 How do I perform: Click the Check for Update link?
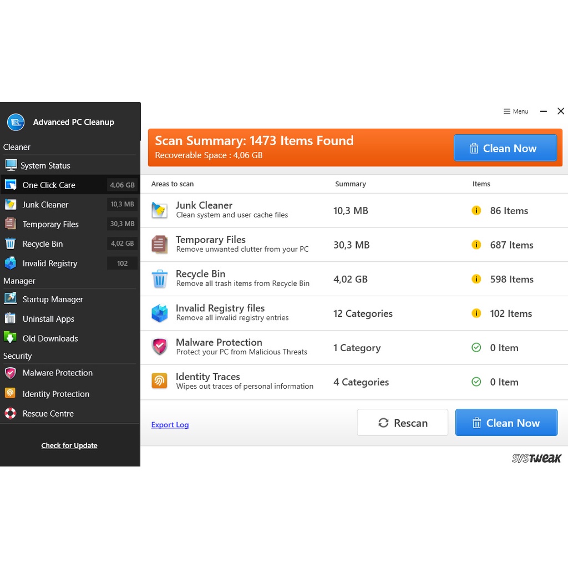[x=69, y=445]
